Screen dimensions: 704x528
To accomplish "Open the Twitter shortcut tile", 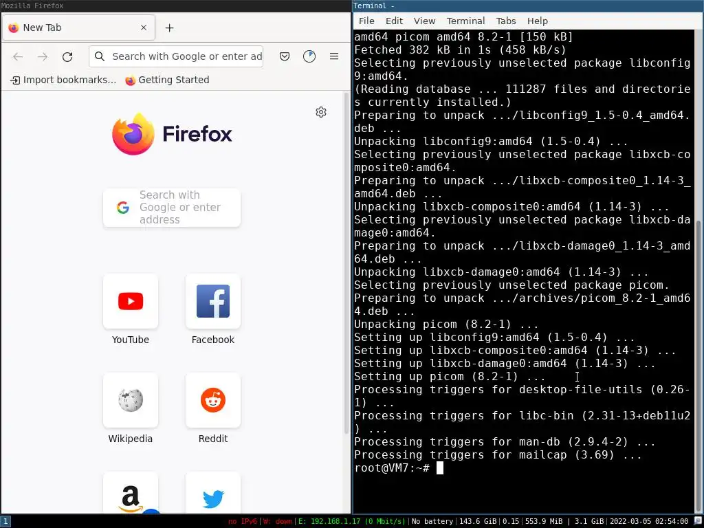I will (x=213, y=492).
